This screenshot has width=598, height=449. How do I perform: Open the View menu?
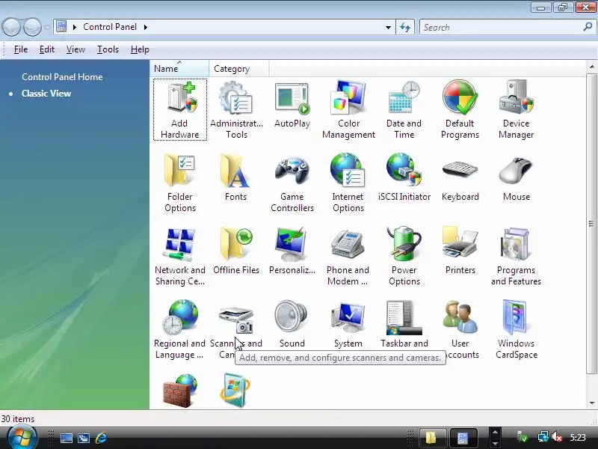pos(75,49)
